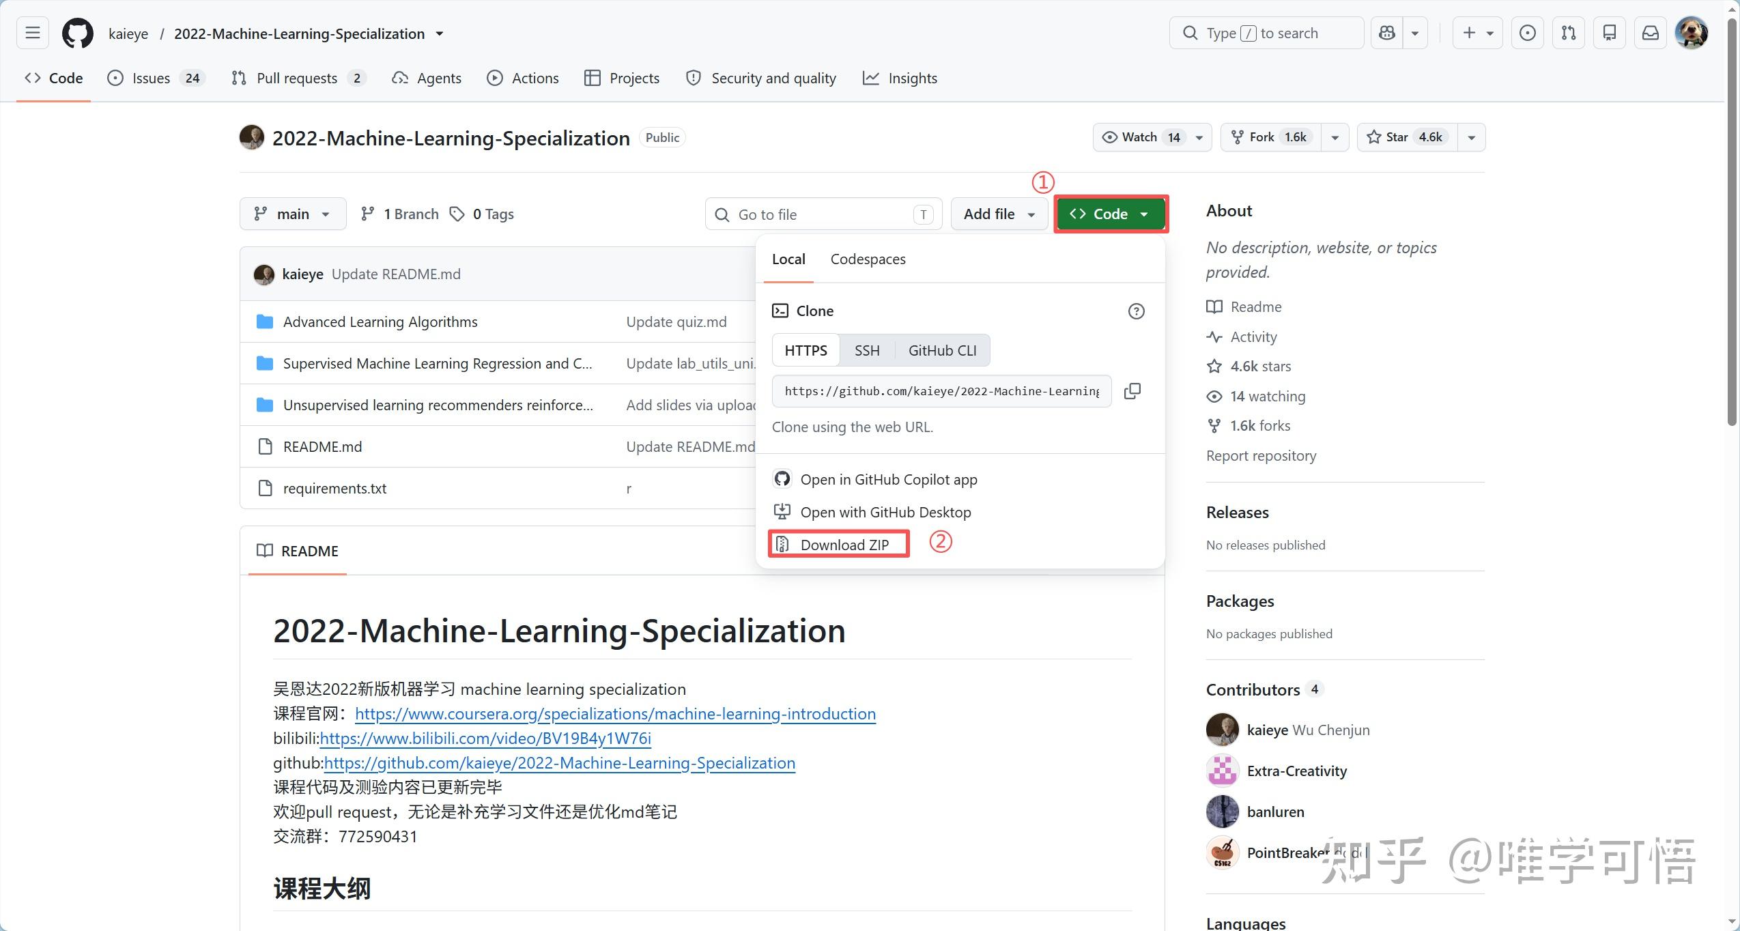This screenshot has width=1740, height=931.
Task: Expand the Add file dropdown
Action: pos(999,214)
